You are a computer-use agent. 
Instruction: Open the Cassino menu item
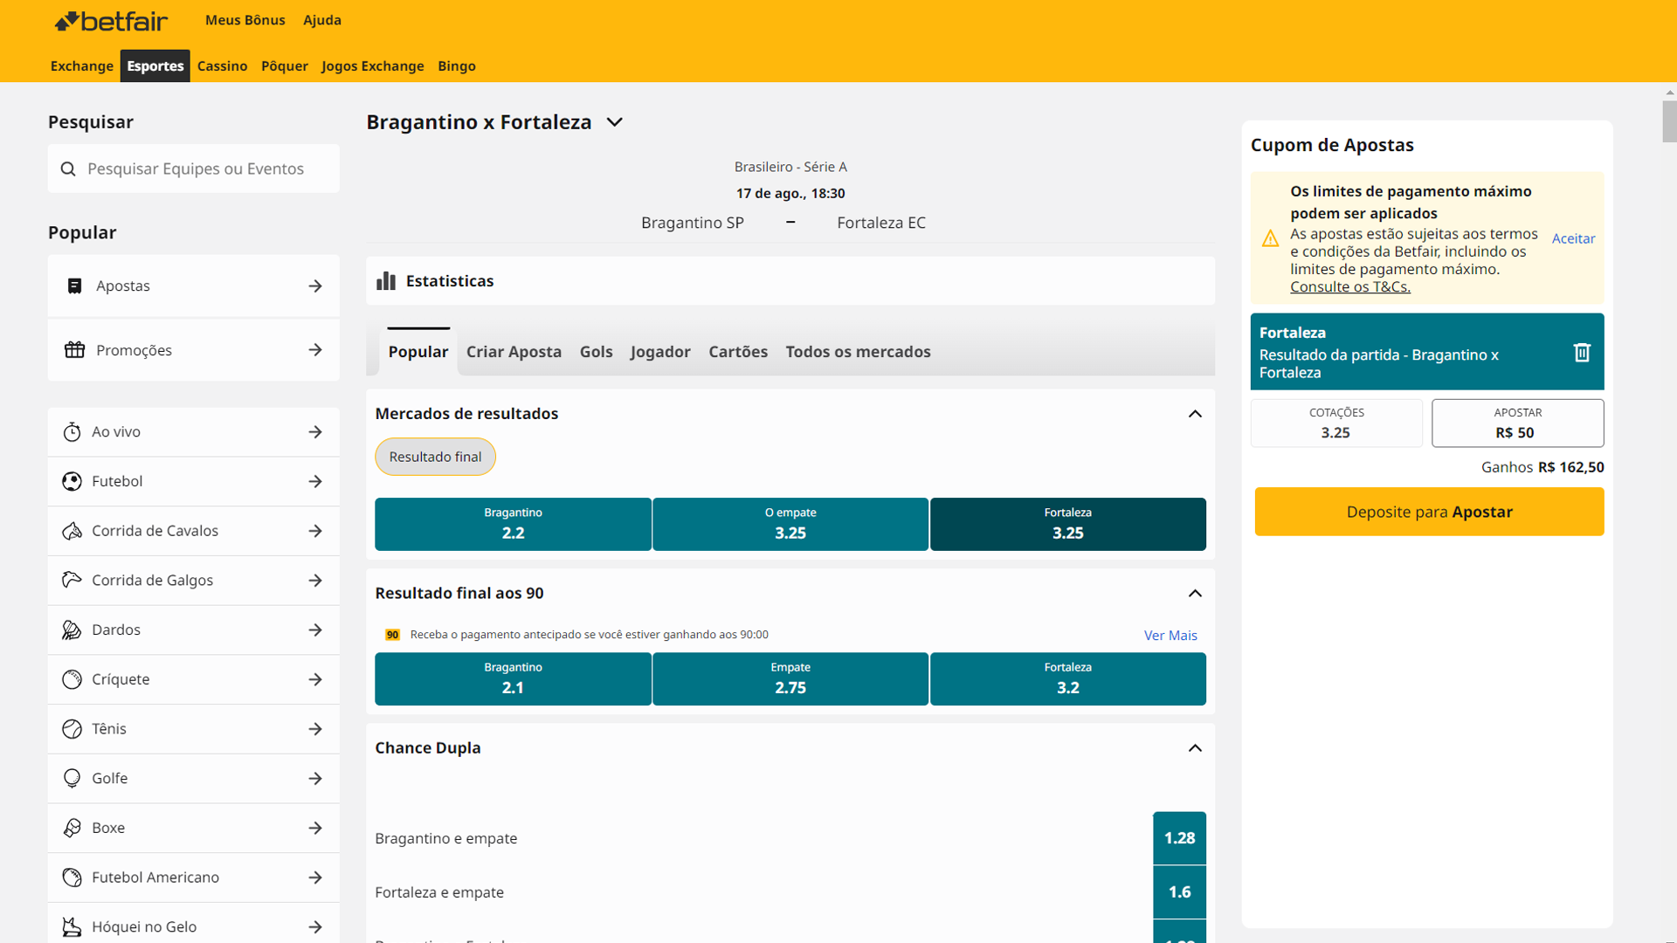tap(223, 65)
